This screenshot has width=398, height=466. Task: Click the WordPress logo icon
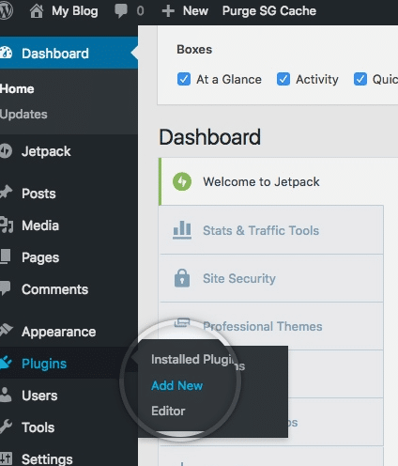coord(6,11)
